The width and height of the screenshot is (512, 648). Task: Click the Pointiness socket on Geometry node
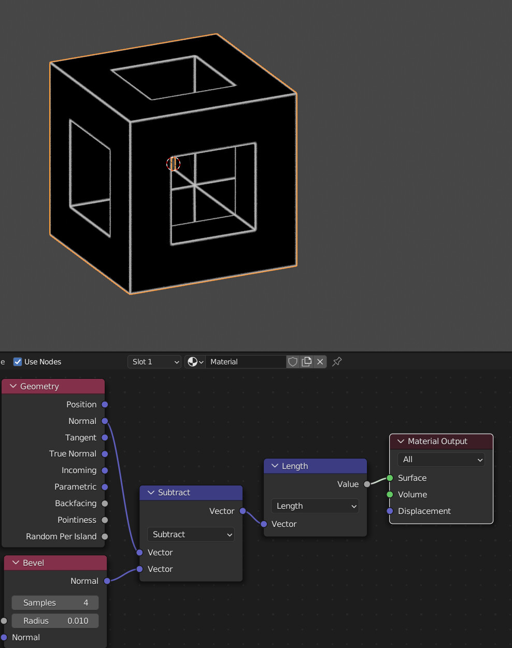coord(105,520)
